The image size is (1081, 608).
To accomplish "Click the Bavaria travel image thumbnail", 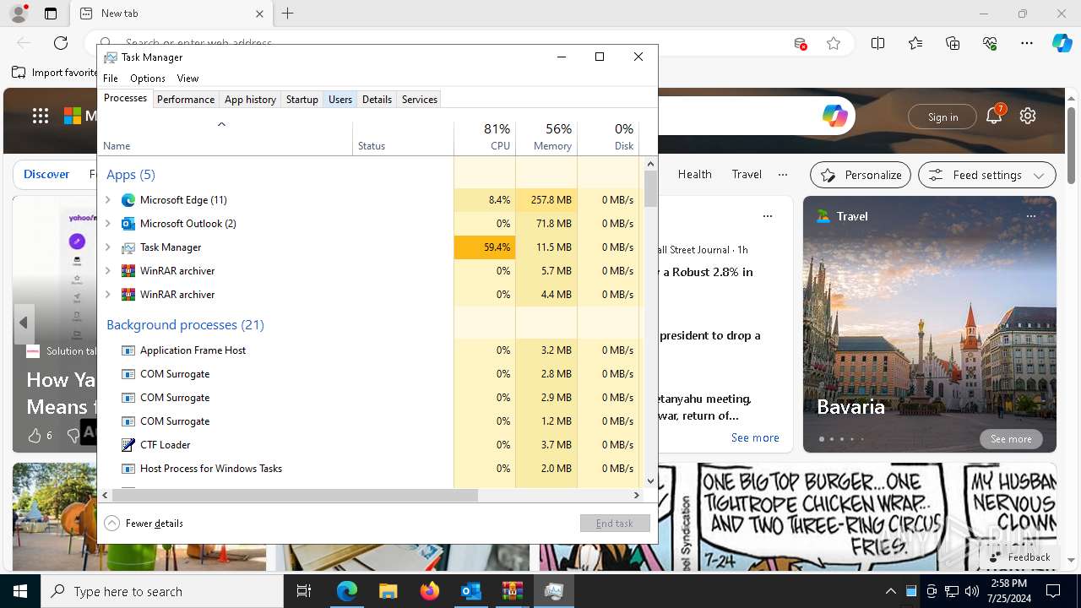I will click(929, 324).
